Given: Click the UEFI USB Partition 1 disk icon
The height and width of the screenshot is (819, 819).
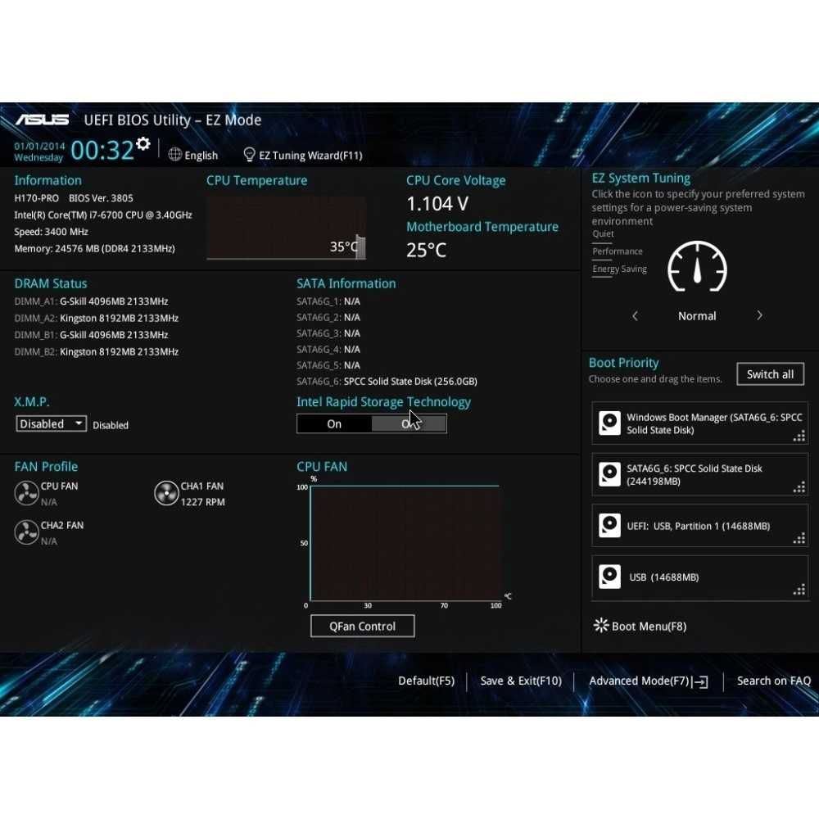Looking at the screenshot, I should click(609, 526).
